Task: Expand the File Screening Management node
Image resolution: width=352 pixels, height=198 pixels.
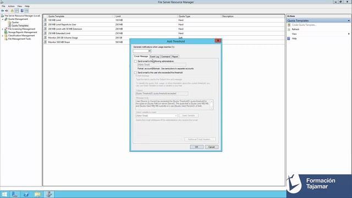Action: pos(3,29)
